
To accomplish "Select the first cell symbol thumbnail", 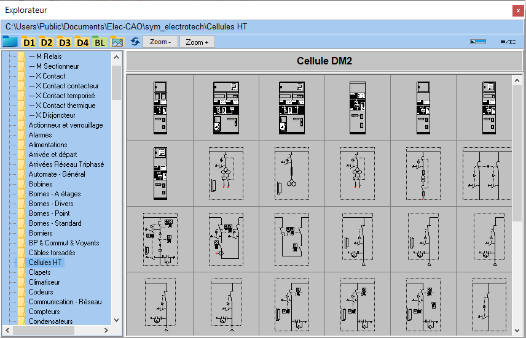I will click(160, 107).
